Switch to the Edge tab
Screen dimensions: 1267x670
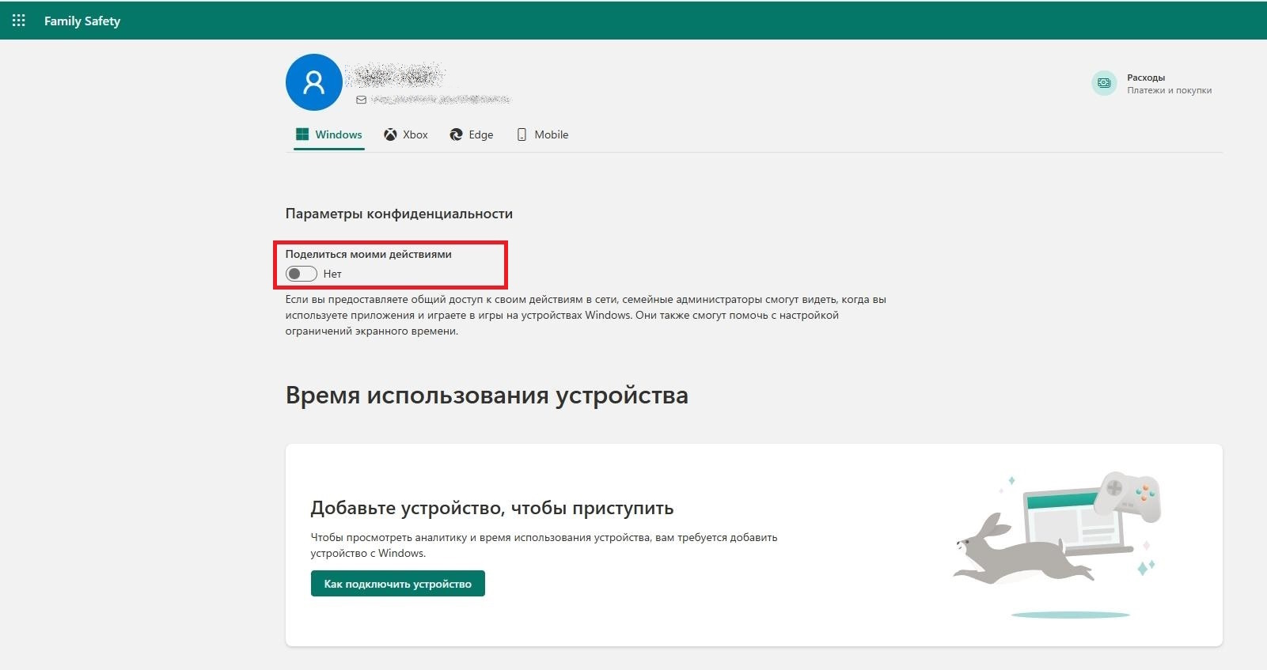tap(472, 134)
